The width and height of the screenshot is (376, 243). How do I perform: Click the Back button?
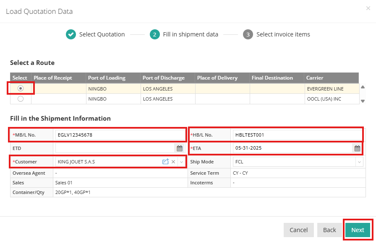[329, 230]
